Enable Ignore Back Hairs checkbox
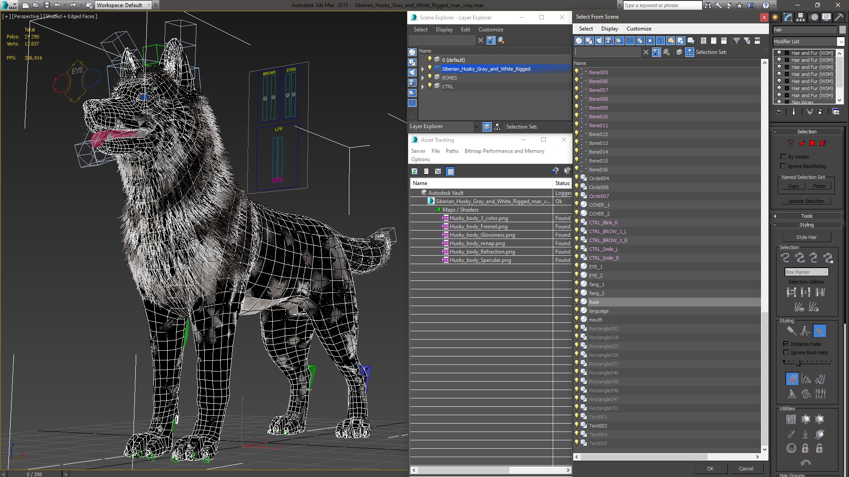The image size is (849, 477). click(x=786, y=352)
